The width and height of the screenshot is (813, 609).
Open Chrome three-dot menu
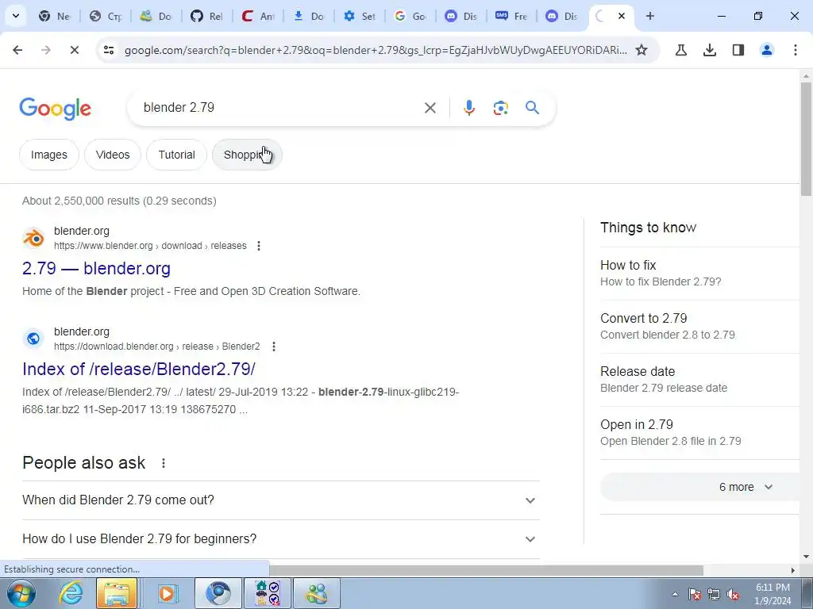tap(796, 50)
